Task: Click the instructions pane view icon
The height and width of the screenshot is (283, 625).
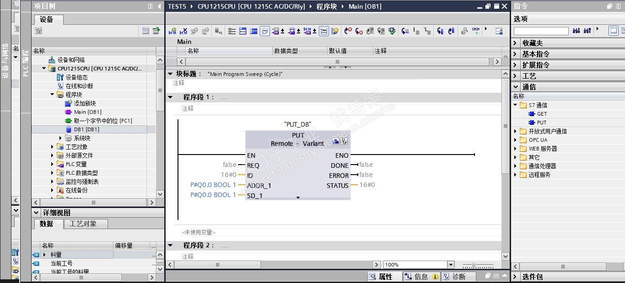Action: coord(614,30)
